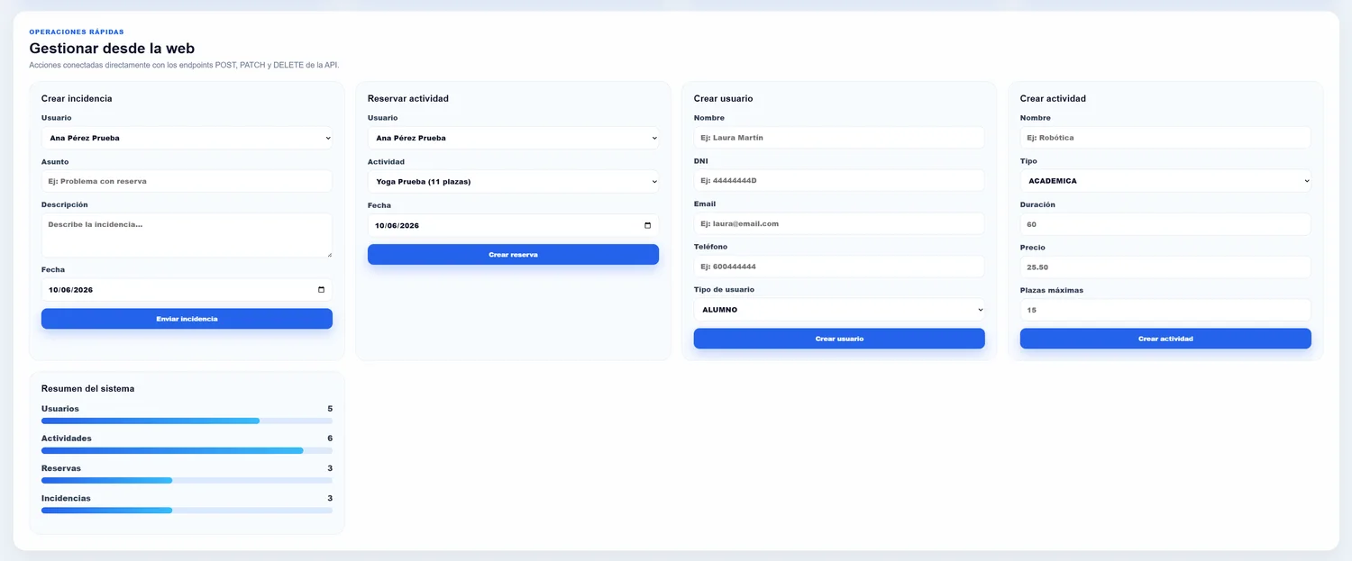Click the Crear reserva button

pos(513,255)
